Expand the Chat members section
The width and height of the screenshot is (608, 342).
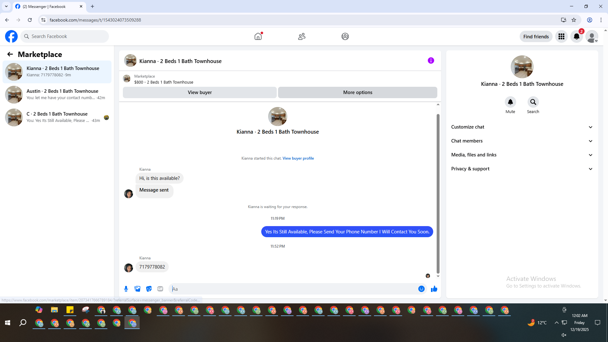pos(522,141)
